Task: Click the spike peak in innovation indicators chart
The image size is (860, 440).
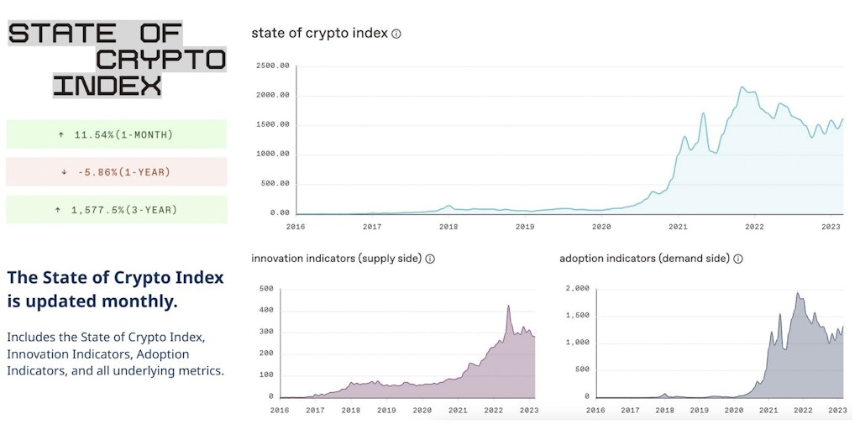Action: tap(508, 306)
